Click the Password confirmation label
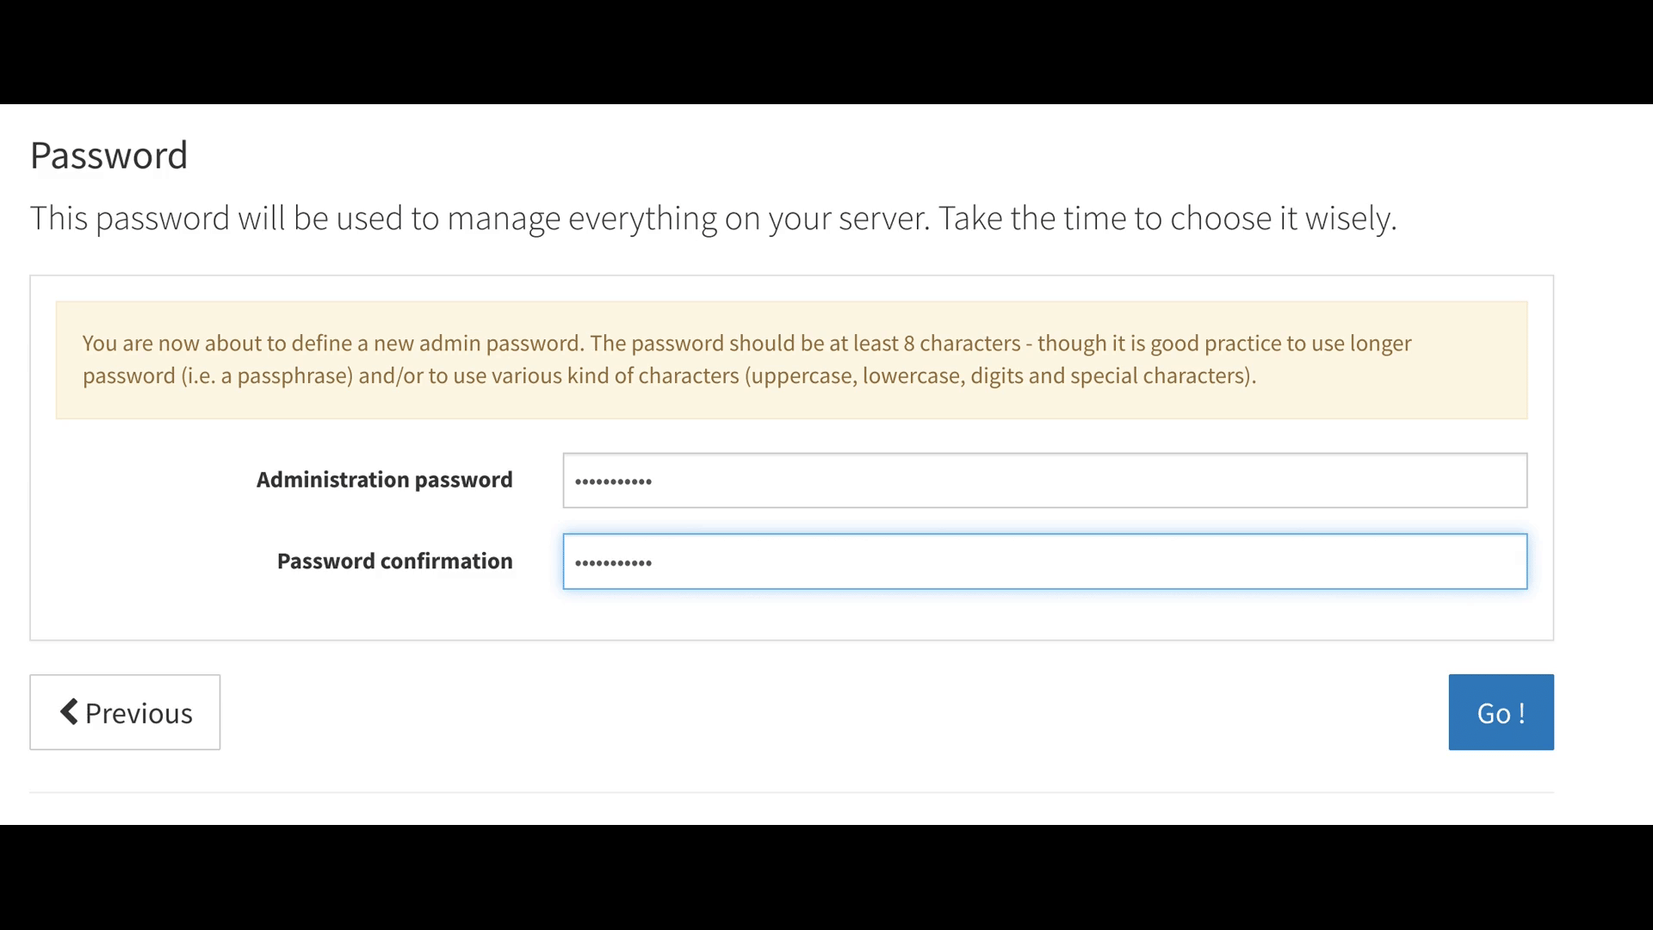Image resolution: width=1653 pixels, height=930 pixels. [394, 561]
